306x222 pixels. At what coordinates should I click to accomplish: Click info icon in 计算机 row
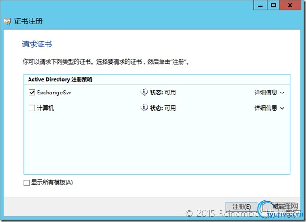pyautogui.click(x=144, y=108)
